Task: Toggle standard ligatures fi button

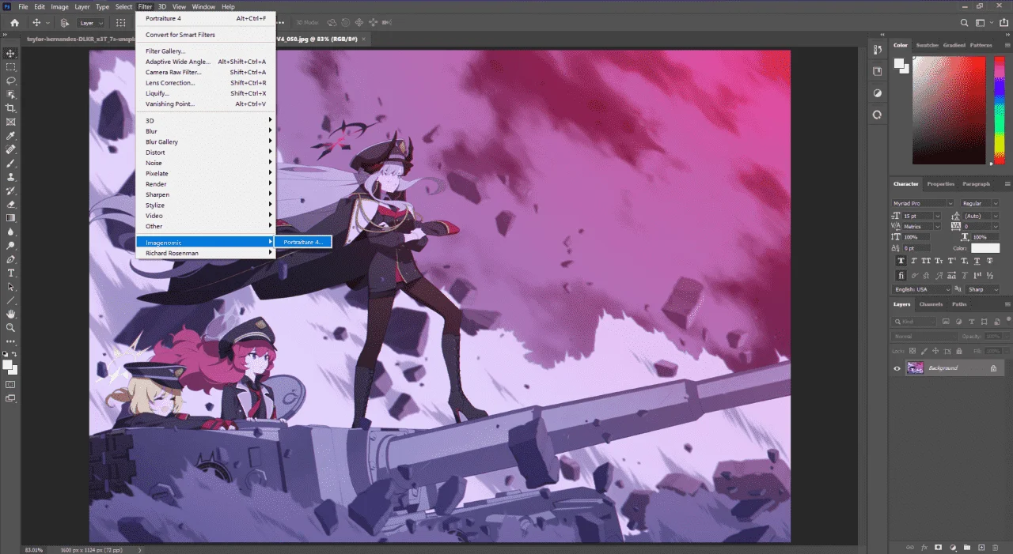Action: pyautogui.click(x=901, y=276)
